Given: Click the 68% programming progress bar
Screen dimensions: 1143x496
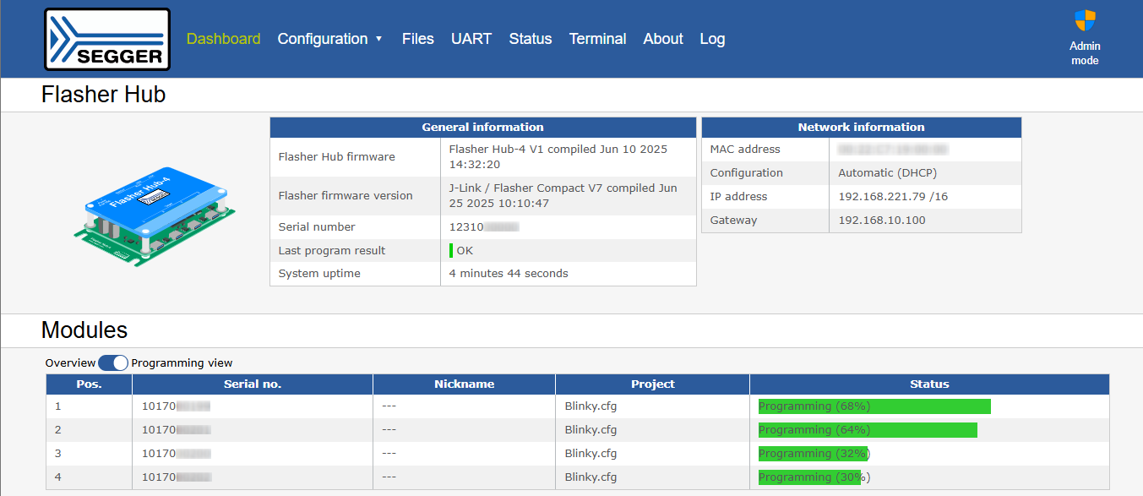Looking at the screenshot, I should pyautogui.click(x=874, y=406).
